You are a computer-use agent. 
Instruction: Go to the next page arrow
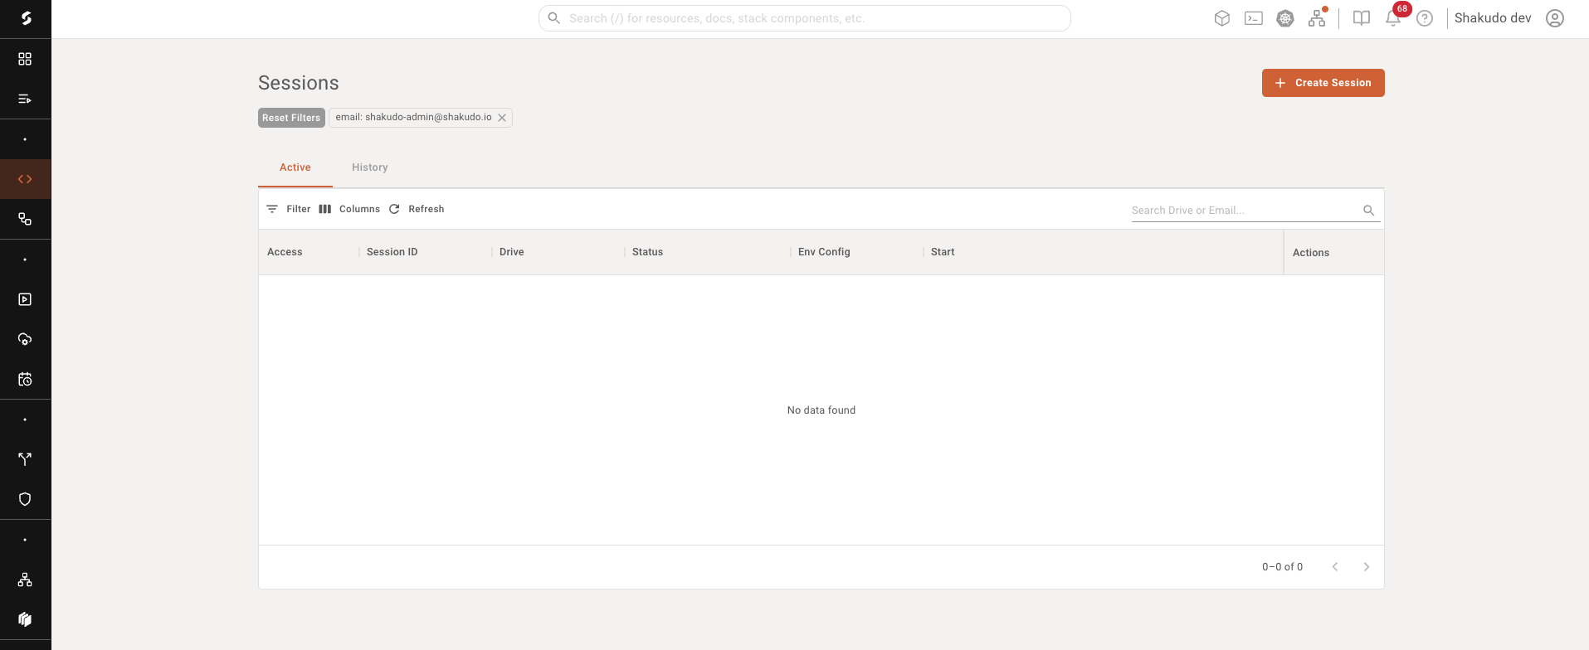1367,567
